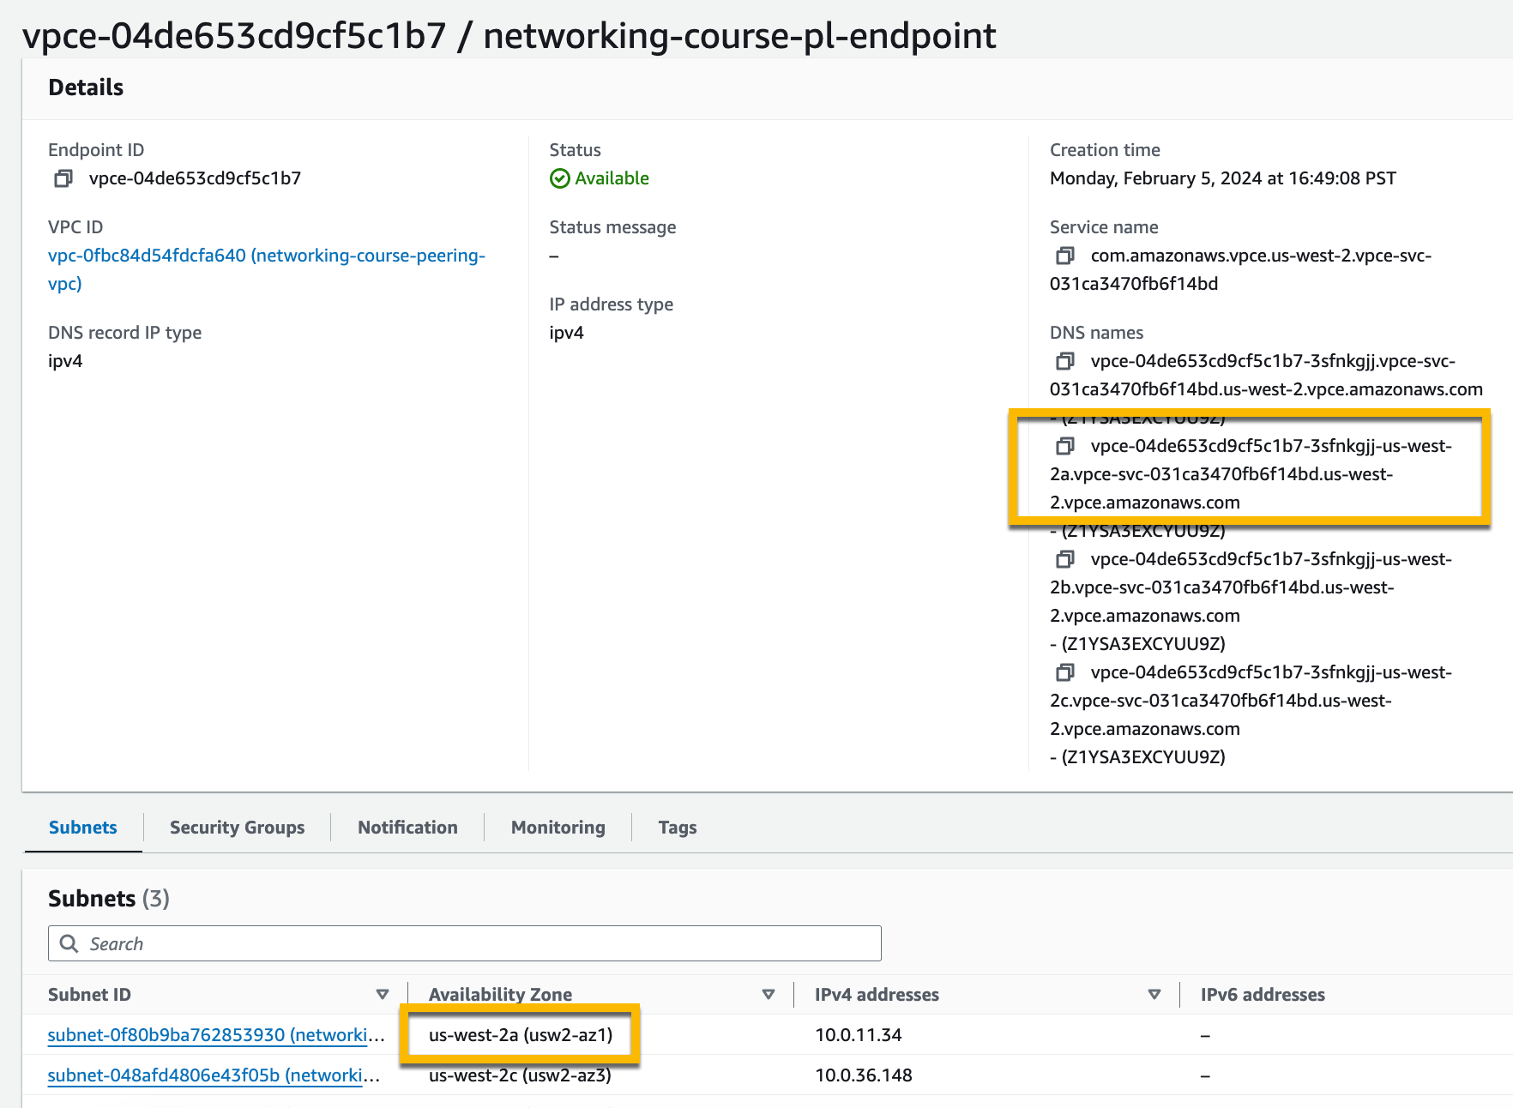
Task: Copy the Endpoint ID using its copy icon
Action: click(62, 178)
